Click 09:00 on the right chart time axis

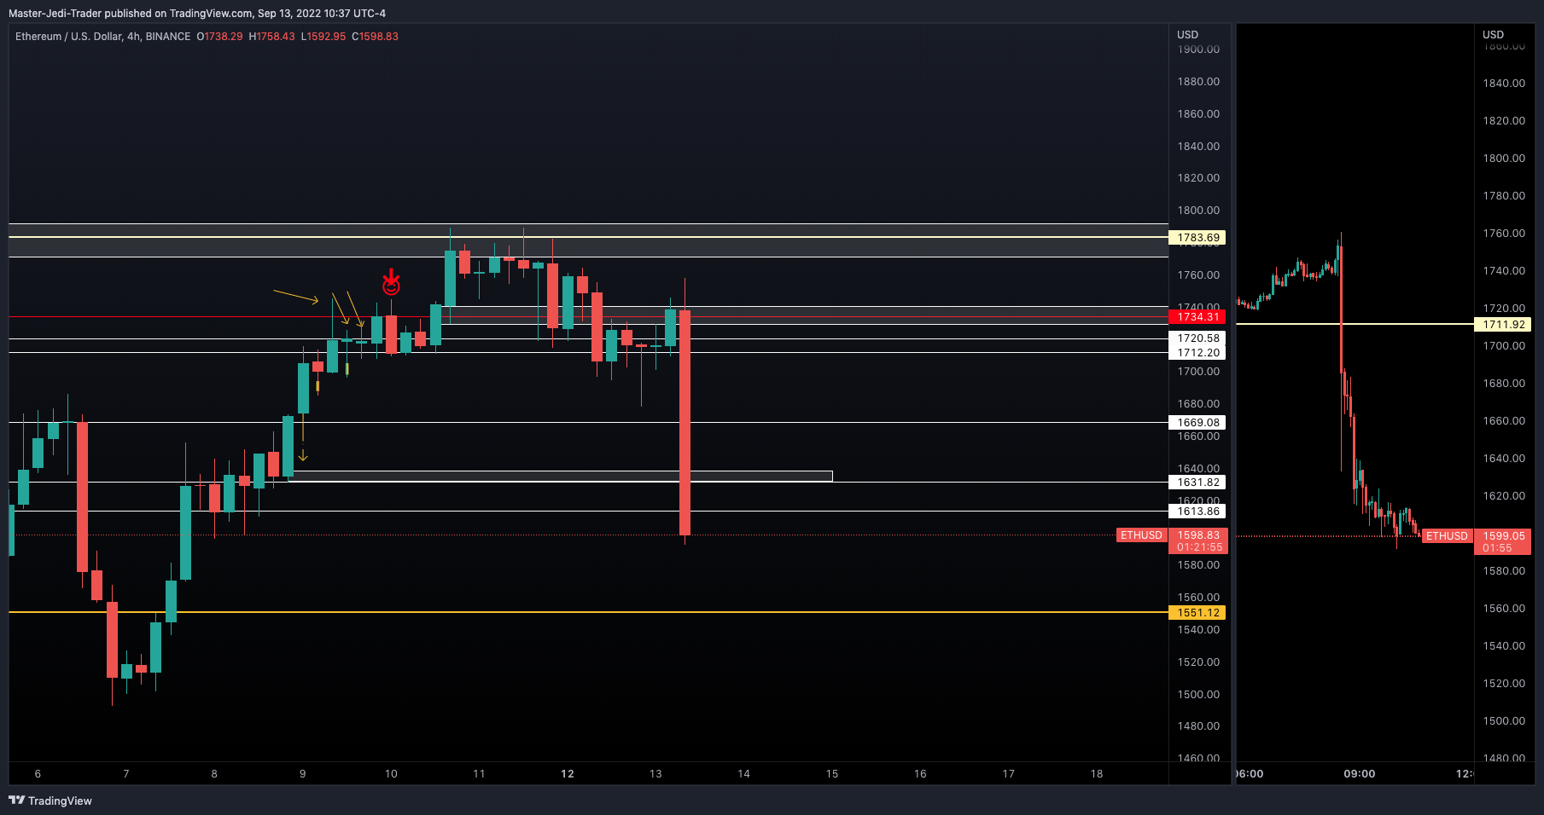pyautogui.click(x=1360, y=774)
